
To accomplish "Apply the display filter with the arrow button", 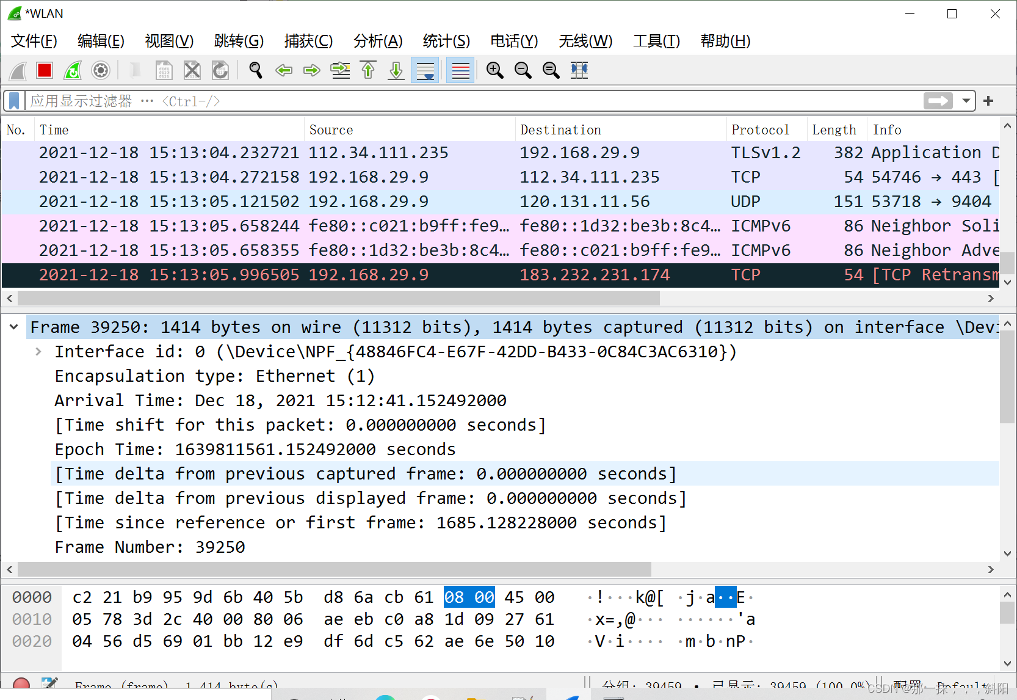I will [x=938, y=101].
